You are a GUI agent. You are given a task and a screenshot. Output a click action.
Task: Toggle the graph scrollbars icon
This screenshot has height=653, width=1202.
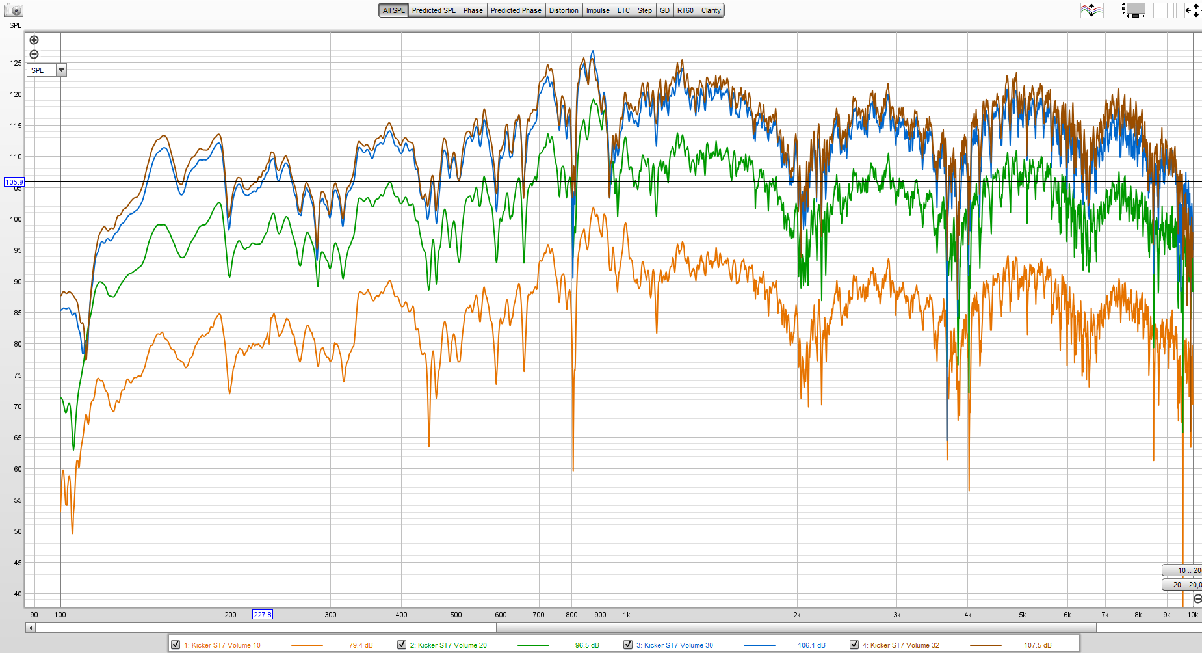tap(1133, 10)
